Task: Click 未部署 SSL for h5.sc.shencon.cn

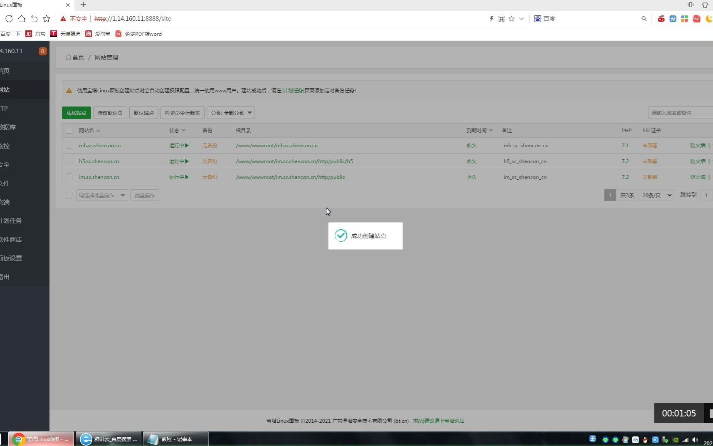Action: (x=650, y=161)
